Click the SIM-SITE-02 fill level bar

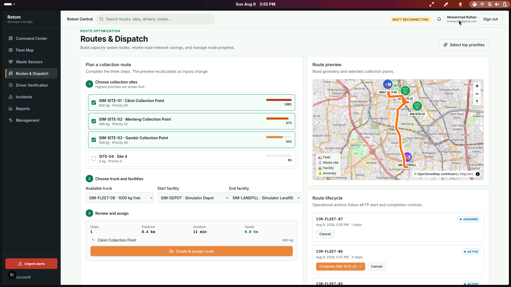pyautogui.click(x=279, y=119)
